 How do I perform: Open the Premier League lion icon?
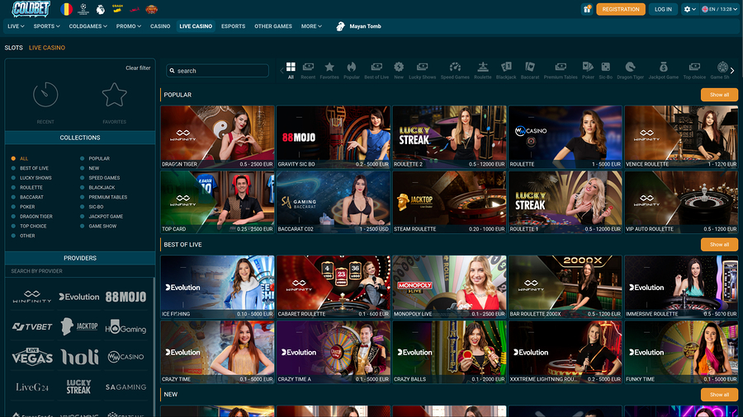[101, 9]
